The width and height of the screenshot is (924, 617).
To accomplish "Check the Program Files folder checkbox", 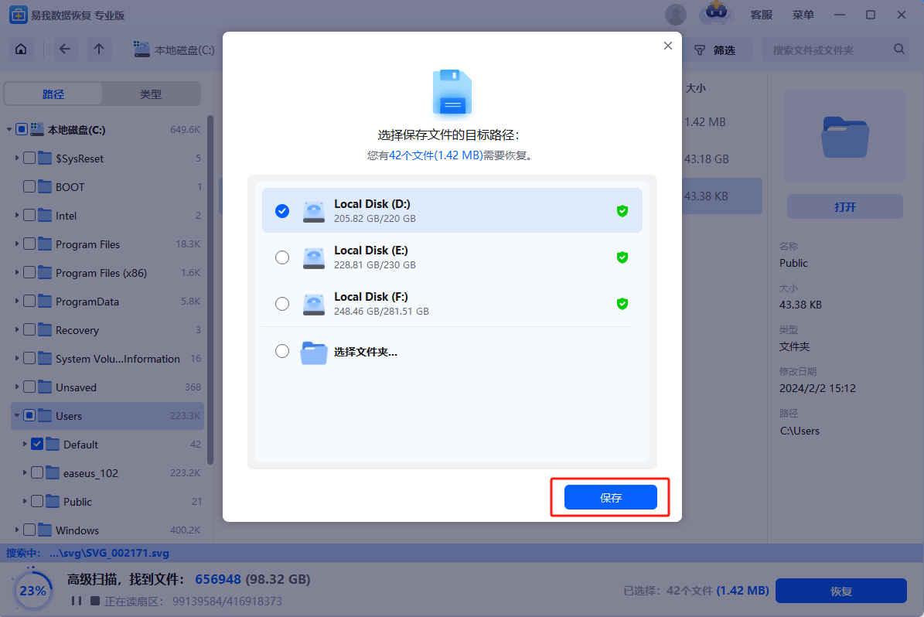I will coord(29,244).
